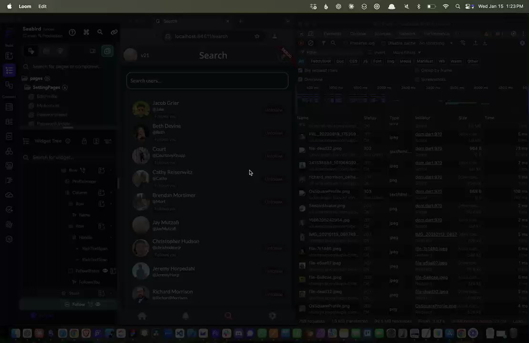Click the DevTools network search magnifier
The image size is (529, 343).
point(333,43)
